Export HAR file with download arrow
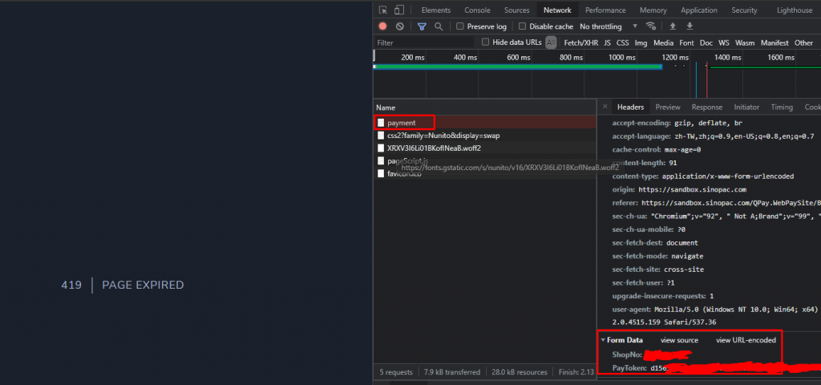Screen dimensions: 821x385 tap(690, 26)
